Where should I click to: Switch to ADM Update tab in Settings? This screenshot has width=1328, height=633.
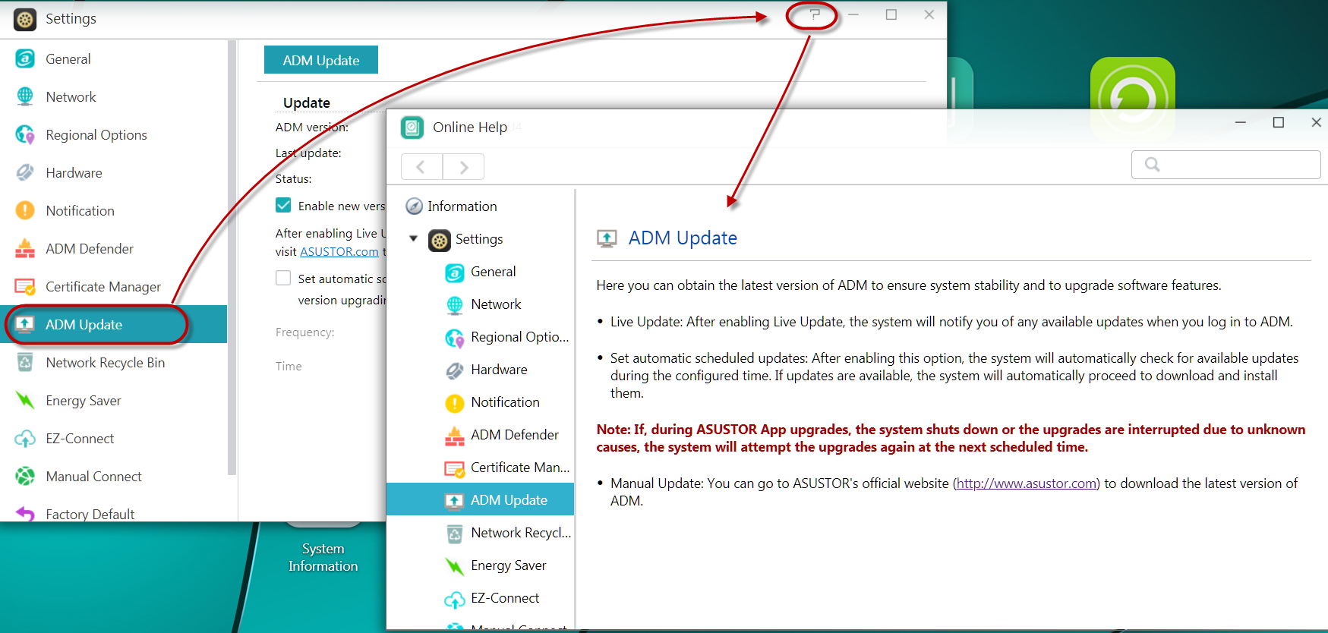[x=321, y=60]
